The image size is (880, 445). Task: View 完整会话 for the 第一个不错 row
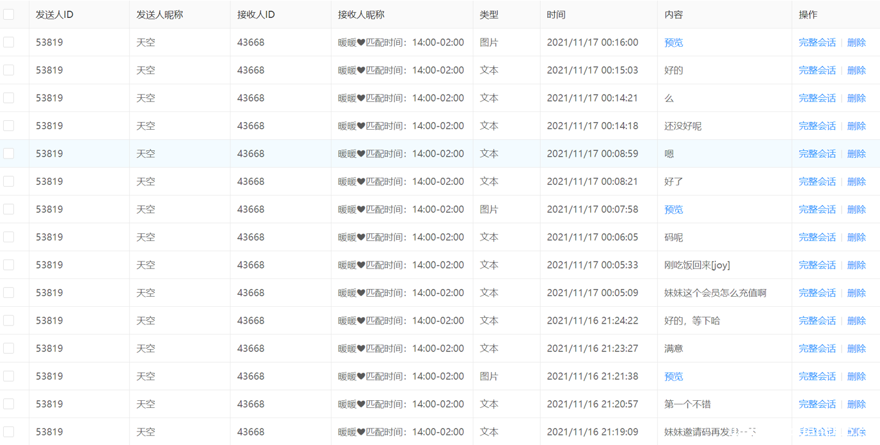817,404
